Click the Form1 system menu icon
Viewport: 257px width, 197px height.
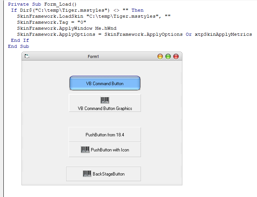point(27,57)
